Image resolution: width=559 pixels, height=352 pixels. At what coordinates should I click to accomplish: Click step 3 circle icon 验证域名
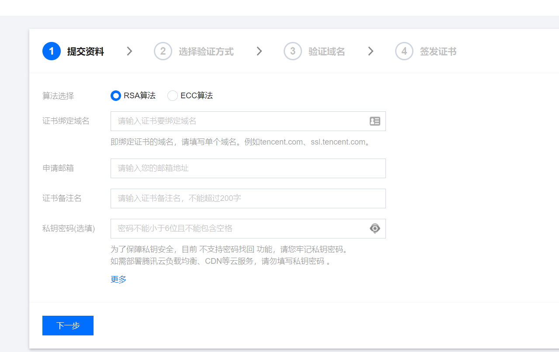click(x=293, y=52)
